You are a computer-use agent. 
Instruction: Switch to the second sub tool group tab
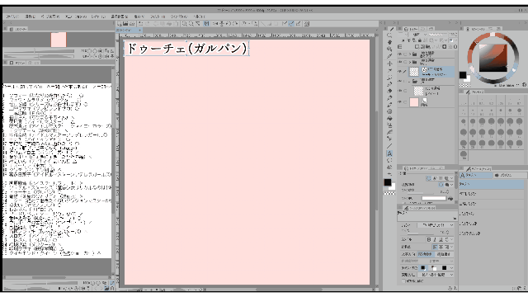(510, 175)
